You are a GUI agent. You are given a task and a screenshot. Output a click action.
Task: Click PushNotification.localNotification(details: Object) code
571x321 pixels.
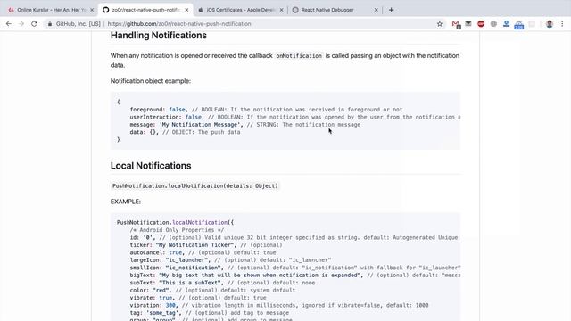pyautogui.click(x=195, y=186)
